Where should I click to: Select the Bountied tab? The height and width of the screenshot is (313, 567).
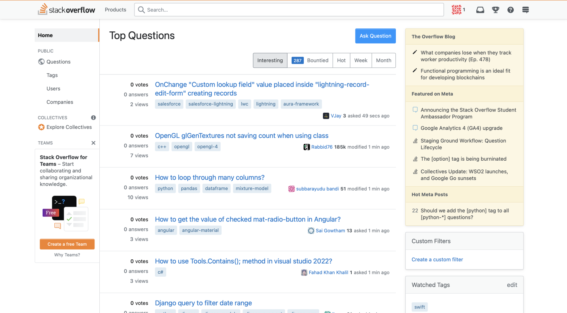coord(310,60)
